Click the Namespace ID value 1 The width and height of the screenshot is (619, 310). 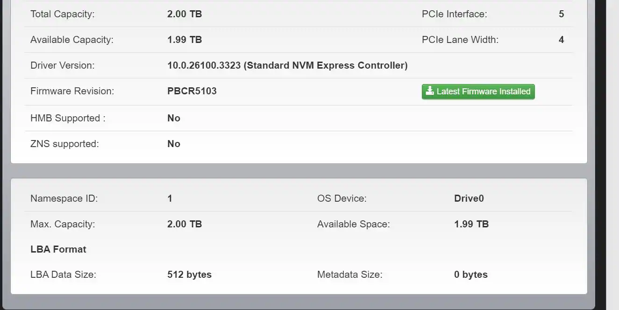[170, 198]
